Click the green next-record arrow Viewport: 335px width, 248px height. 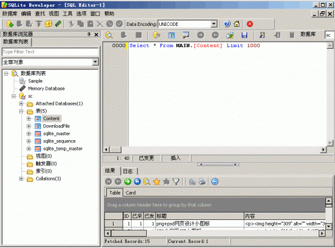(x=128, y=181)
